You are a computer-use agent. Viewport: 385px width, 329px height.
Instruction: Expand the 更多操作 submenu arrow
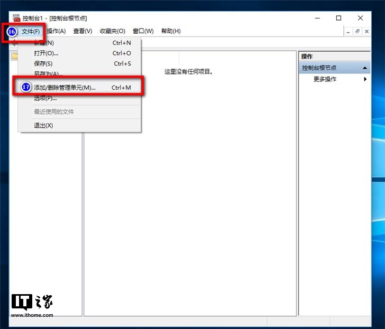click(365, 79)
